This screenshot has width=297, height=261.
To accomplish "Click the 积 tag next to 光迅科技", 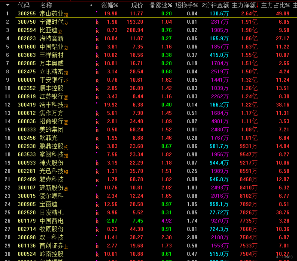I will point(66,172).
